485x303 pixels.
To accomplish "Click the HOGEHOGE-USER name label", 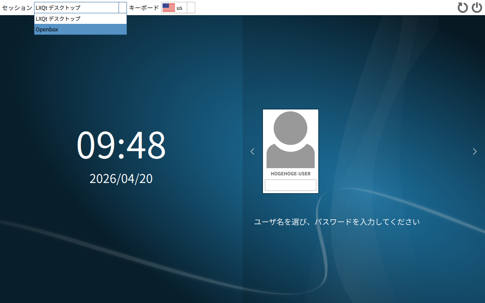I will (x=291, y=174).
